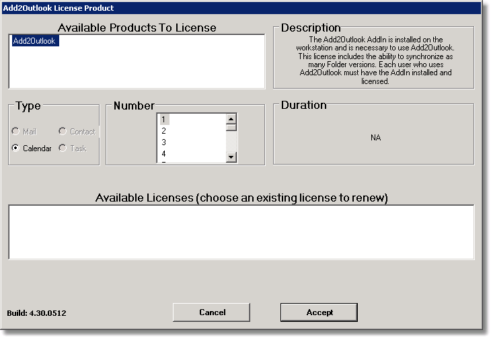
Task: Click the Add2Outlook License Product title bar
Action: point(241,8)
